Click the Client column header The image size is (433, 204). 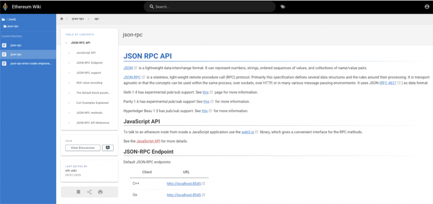(x=147, y=172)
